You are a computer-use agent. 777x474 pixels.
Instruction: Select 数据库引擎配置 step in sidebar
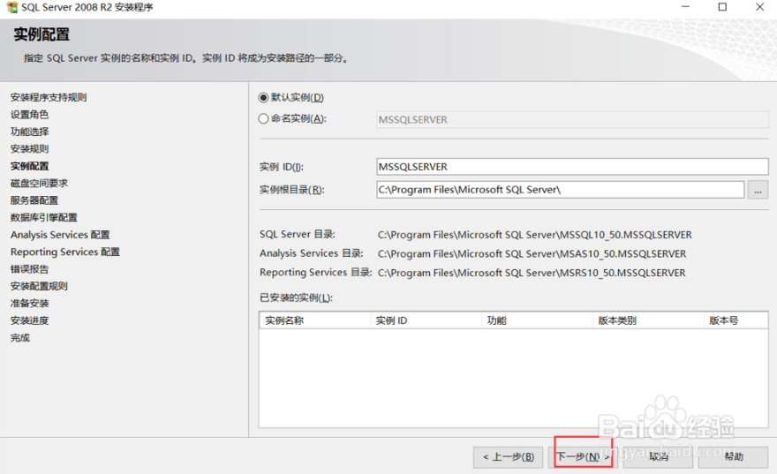coord(44,217)
